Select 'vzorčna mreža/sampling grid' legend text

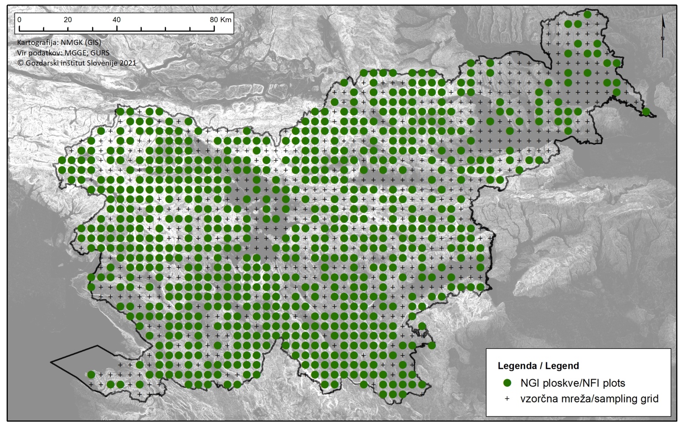click(x=589, y=399)
